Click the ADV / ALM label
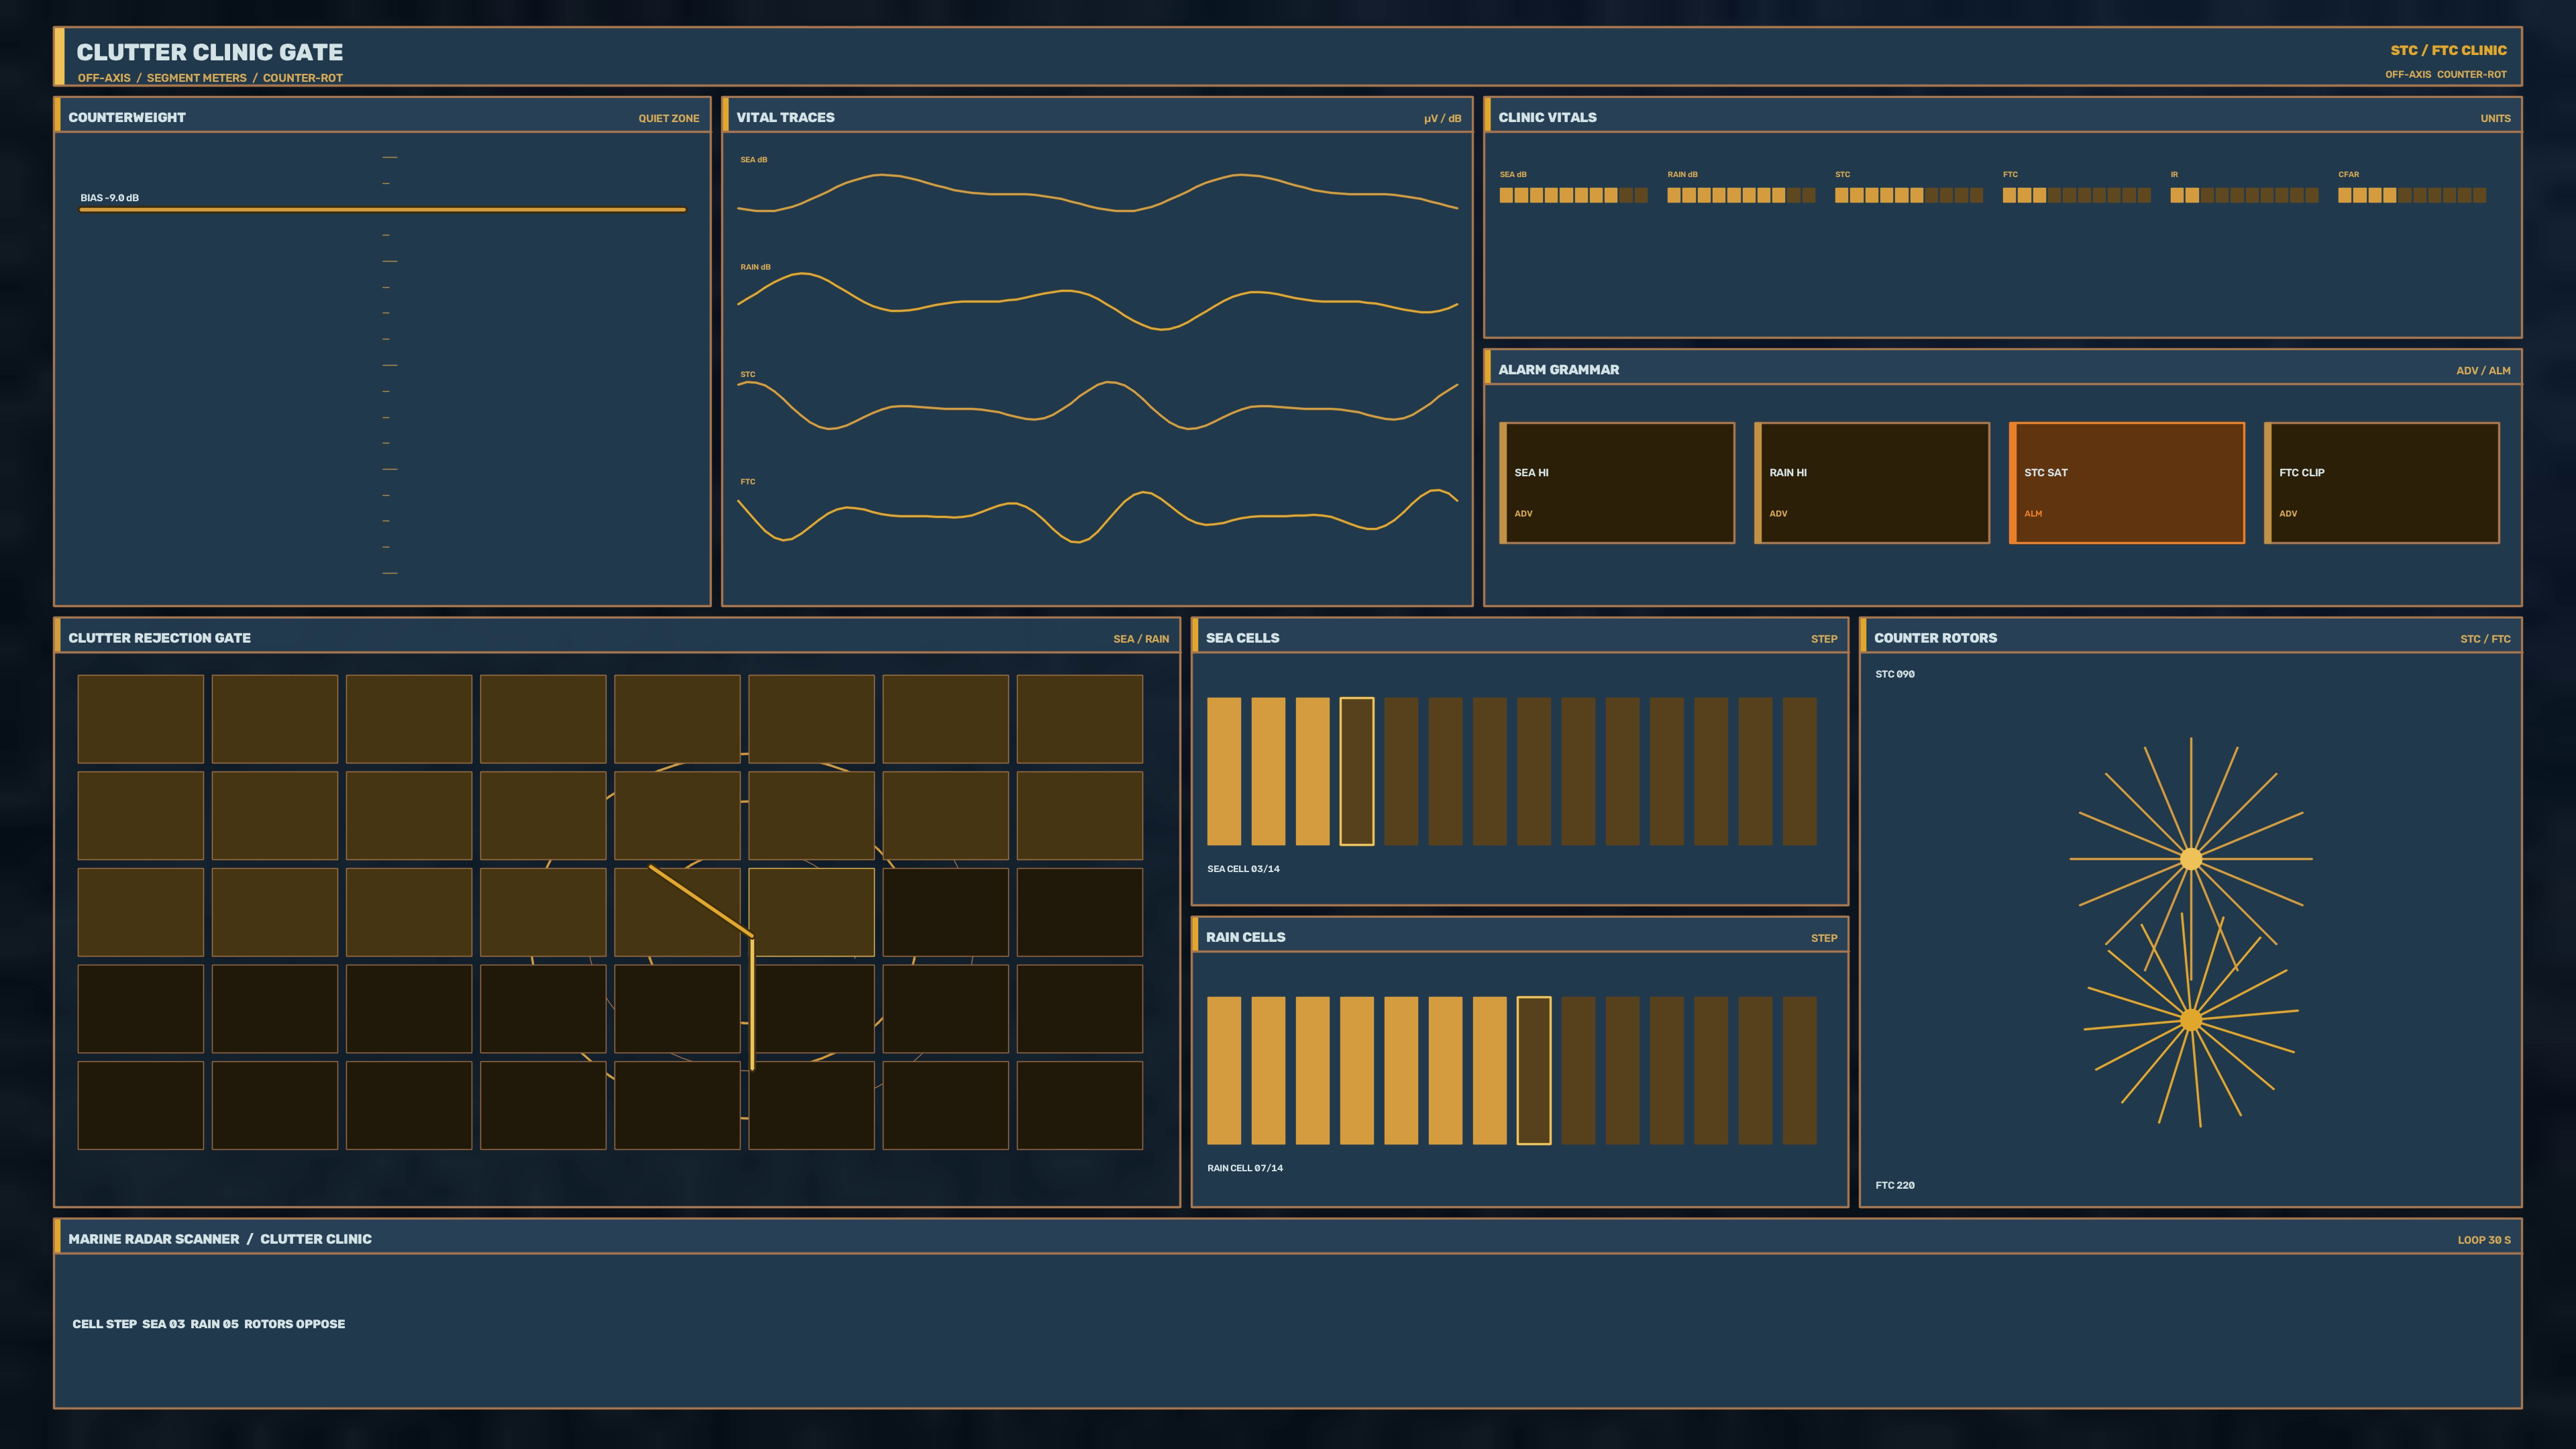This screenshot has height=1449, width=2576. pyautogui.click(x=2484, y=370)
